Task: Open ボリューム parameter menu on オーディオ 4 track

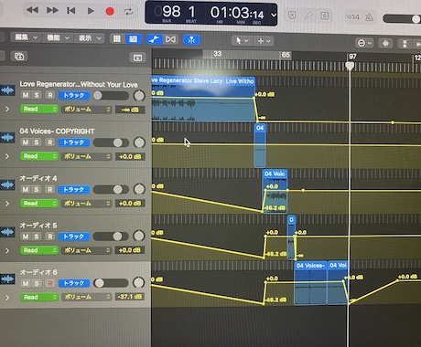Action: [86, 203]
